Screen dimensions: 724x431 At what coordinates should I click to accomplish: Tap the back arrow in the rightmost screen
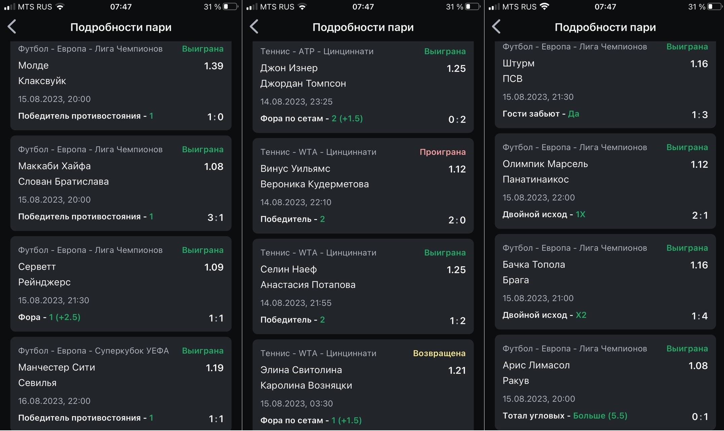click(497, 27)
